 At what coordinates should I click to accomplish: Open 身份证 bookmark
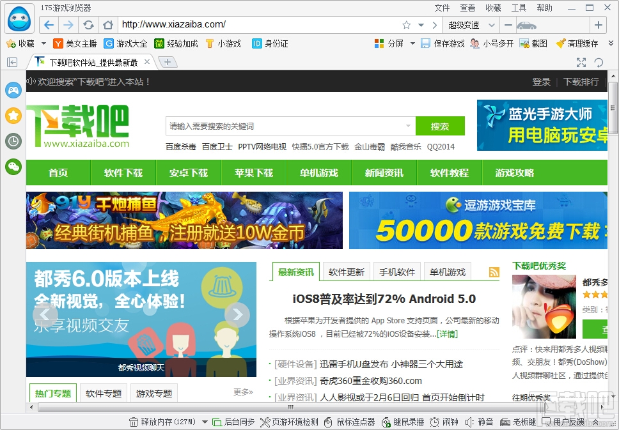pyautogui.click(x=270, y=43)
